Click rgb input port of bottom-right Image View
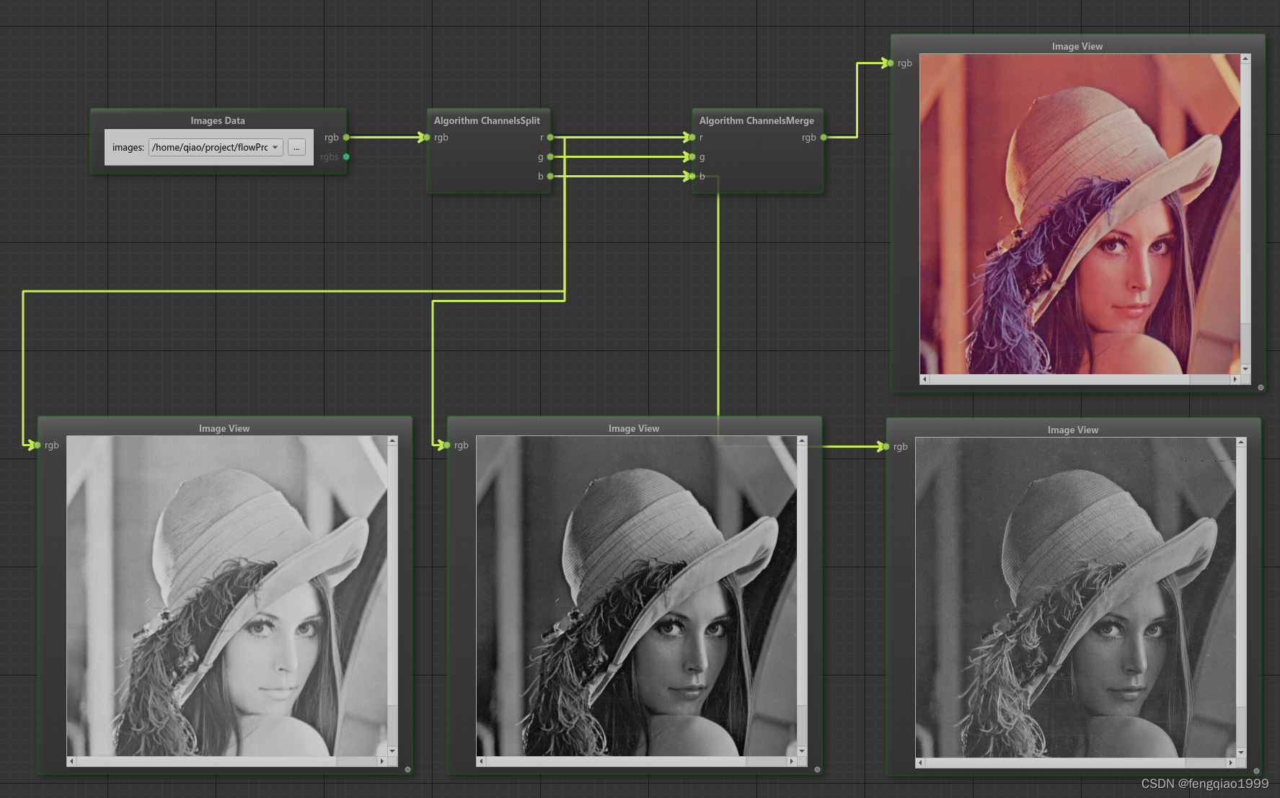Viewport: 1280px width, 798px height. tap(886, 446)
